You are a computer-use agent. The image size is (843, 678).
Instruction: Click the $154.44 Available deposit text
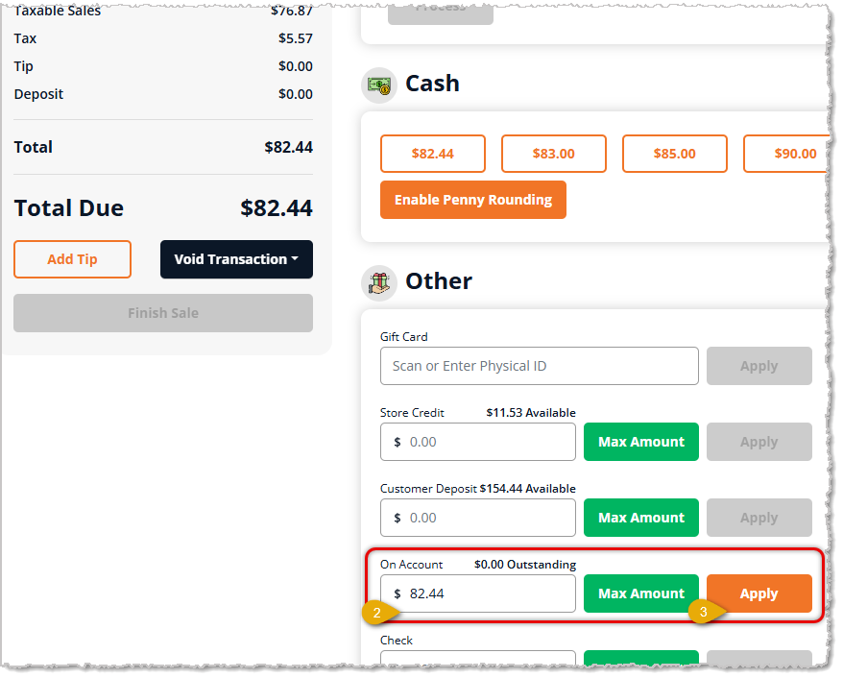(527, 489)
